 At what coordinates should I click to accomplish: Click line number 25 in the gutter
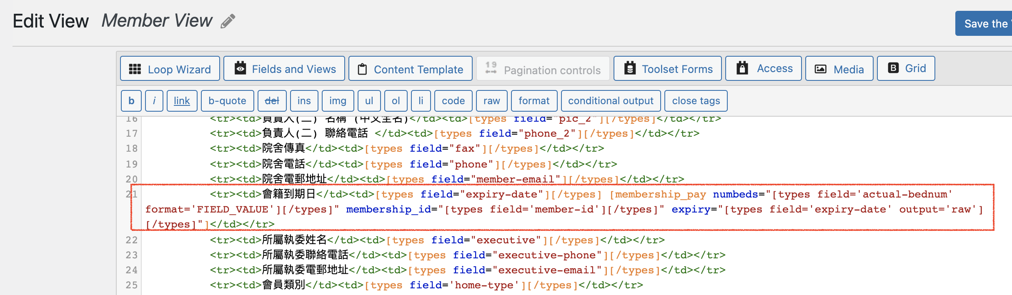tap(132, 285)
